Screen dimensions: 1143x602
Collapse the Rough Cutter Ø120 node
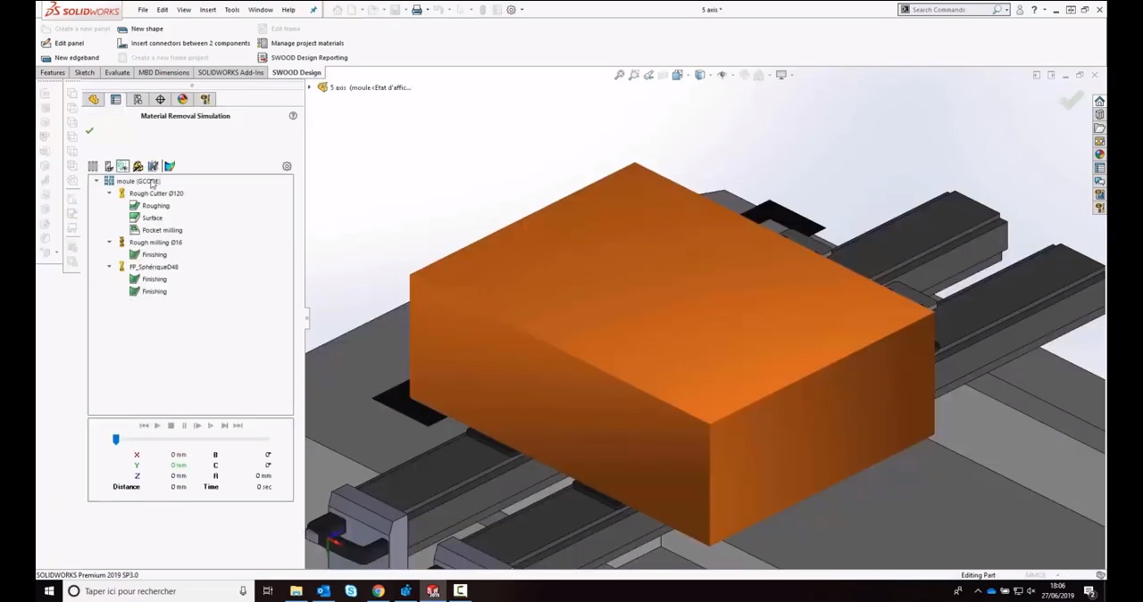109,194
